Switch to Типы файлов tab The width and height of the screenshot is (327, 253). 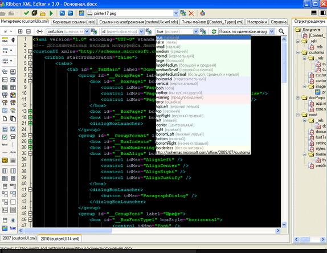pyautogui.click(x=212, y=22)
